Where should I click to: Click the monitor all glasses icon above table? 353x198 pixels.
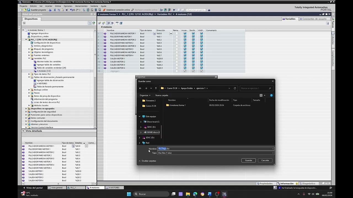tap(117, 23)
